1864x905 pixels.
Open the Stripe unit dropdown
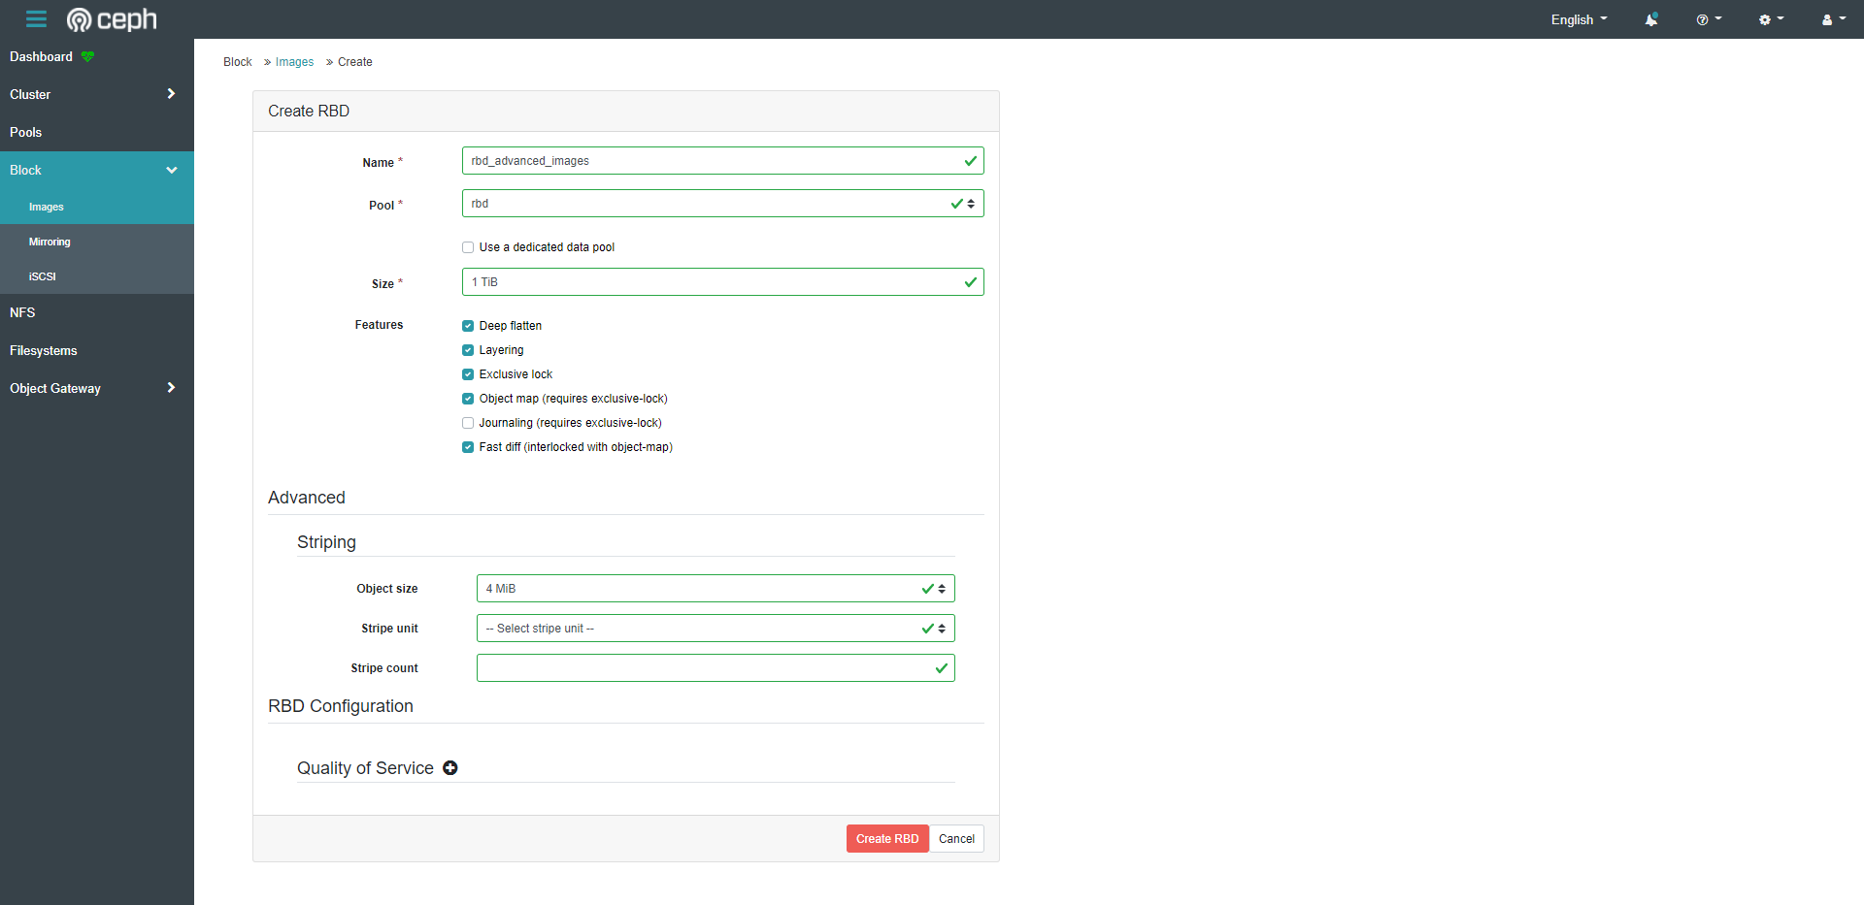coord(716,629)
